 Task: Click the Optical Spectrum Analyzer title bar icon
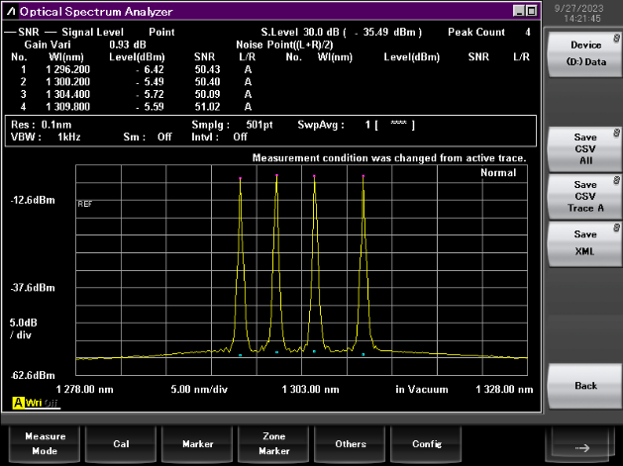click(x=10, y=12)
